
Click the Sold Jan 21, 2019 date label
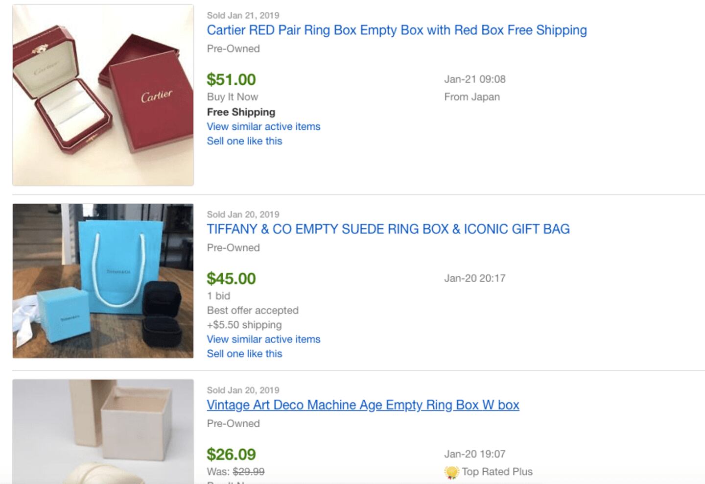(243, 15)
